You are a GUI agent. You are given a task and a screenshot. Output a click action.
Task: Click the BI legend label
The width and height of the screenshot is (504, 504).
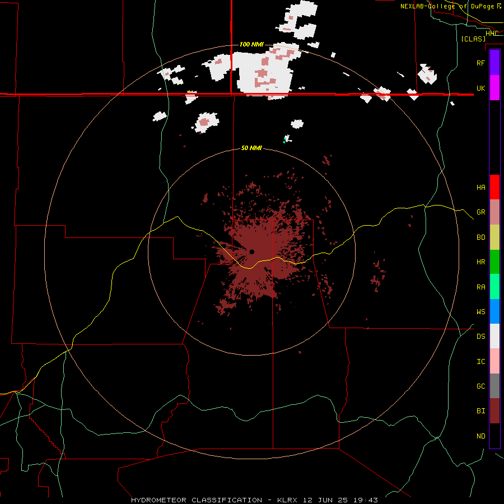click(481, 411)
